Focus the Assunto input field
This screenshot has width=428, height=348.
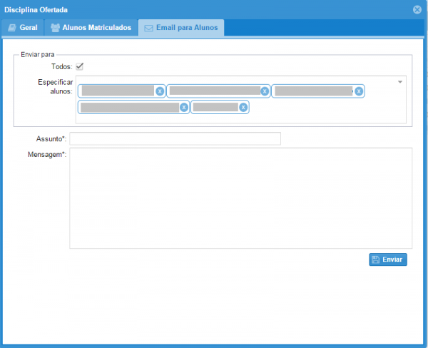click(x=175, y=138)
